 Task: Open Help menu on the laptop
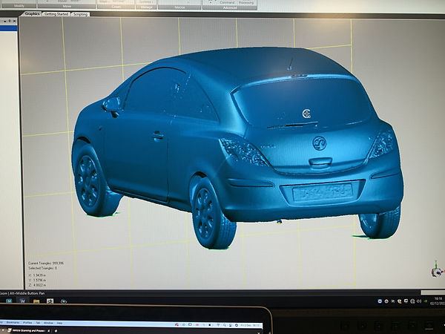click(x=59, y=323)
